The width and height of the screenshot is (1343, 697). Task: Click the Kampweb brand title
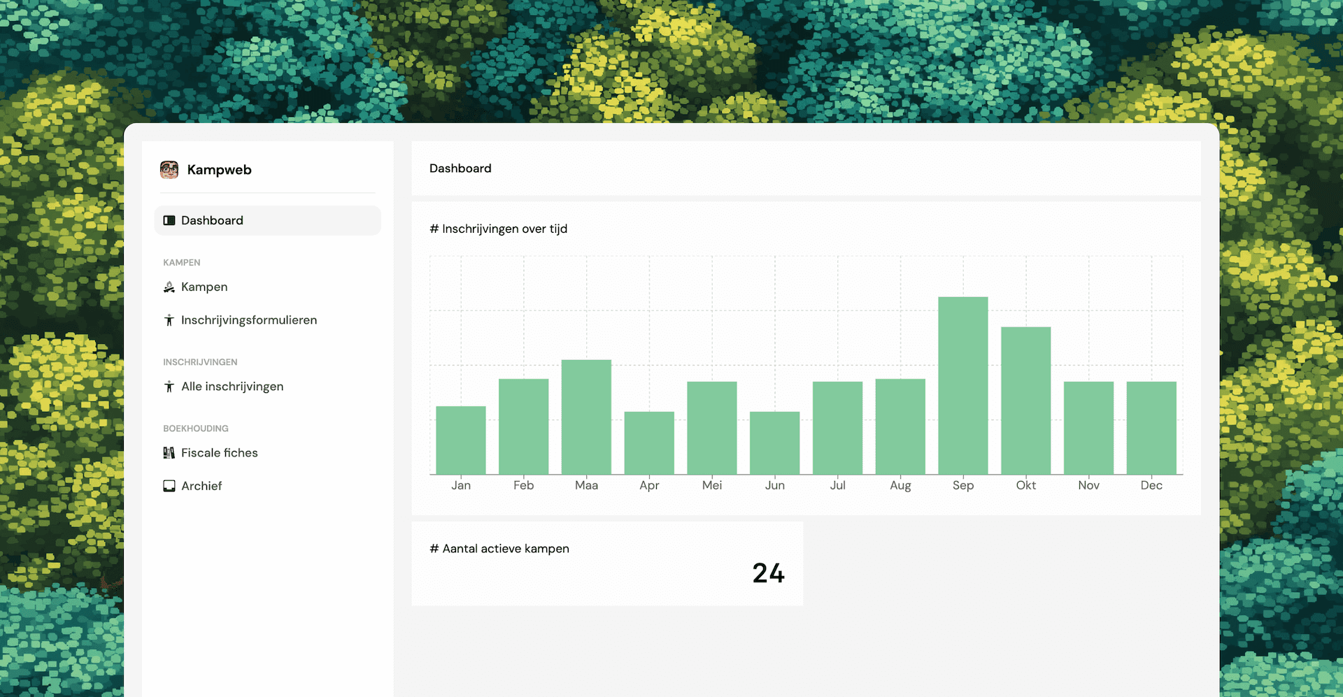(x=219, y=170)
